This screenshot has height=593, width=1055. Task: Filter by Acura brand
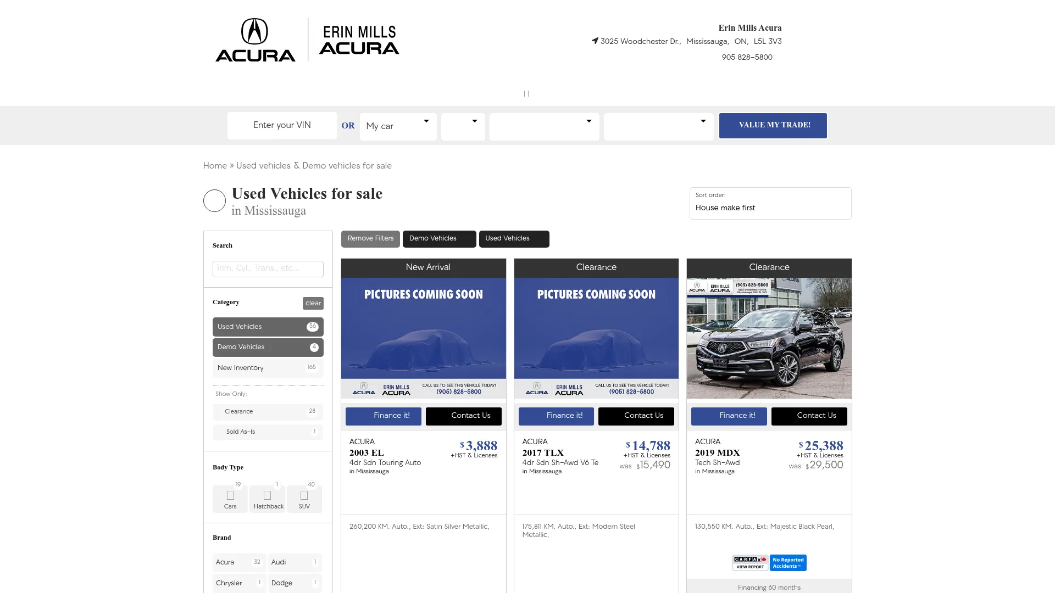tap(239, 562)
